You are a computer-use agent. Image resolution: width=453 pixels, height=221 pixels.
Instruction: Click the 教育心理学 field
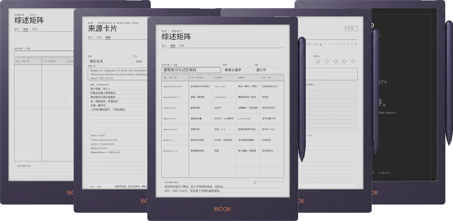(x=238, y=70)
